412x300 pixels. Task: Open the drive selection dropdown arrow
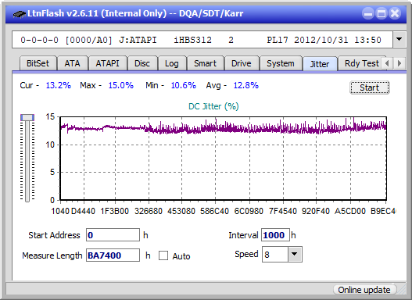point(399,40)
